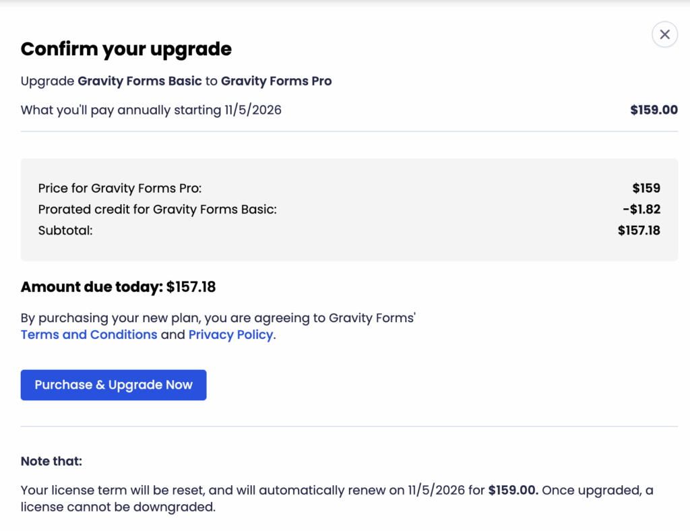Select the What you'll pay annually text
690x531 pixels.
tap(151, 110)
